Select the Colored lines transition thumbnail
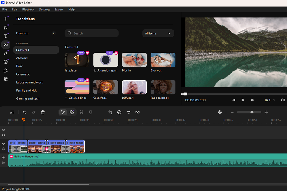Viewport: 287px width, 191px height. tap(77, 87)
